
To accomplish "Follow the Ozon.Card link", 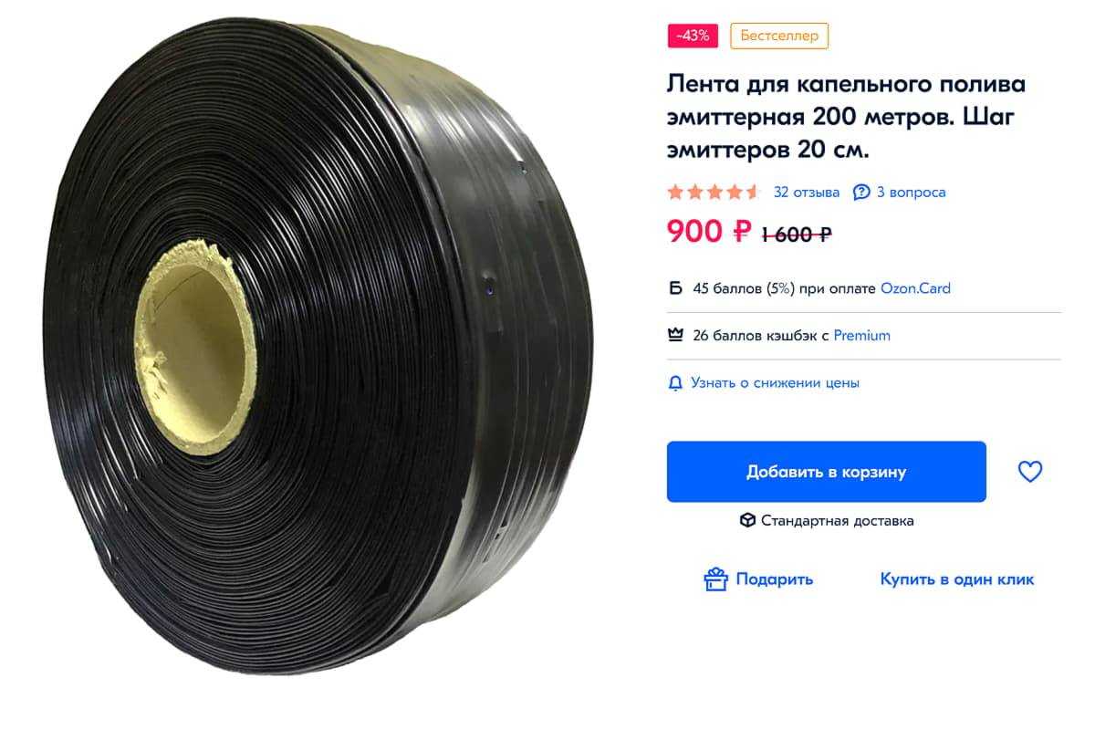I will pos(915,288).
